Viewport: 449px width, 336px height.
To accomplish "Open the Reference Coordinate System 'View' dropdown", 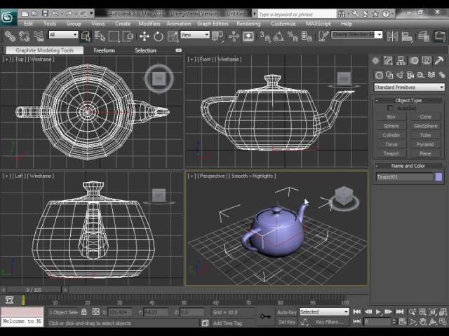I will pos(195,34).
